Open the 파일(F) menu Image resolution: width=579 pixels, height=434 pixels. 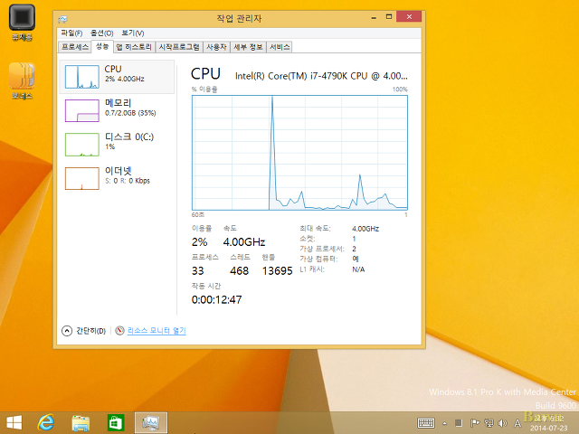[x=71, y=33]
